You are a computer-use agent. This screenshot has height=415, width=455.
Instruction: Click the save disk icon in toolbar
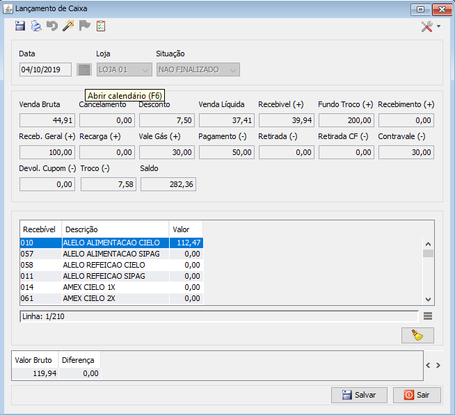click(20, 26)
